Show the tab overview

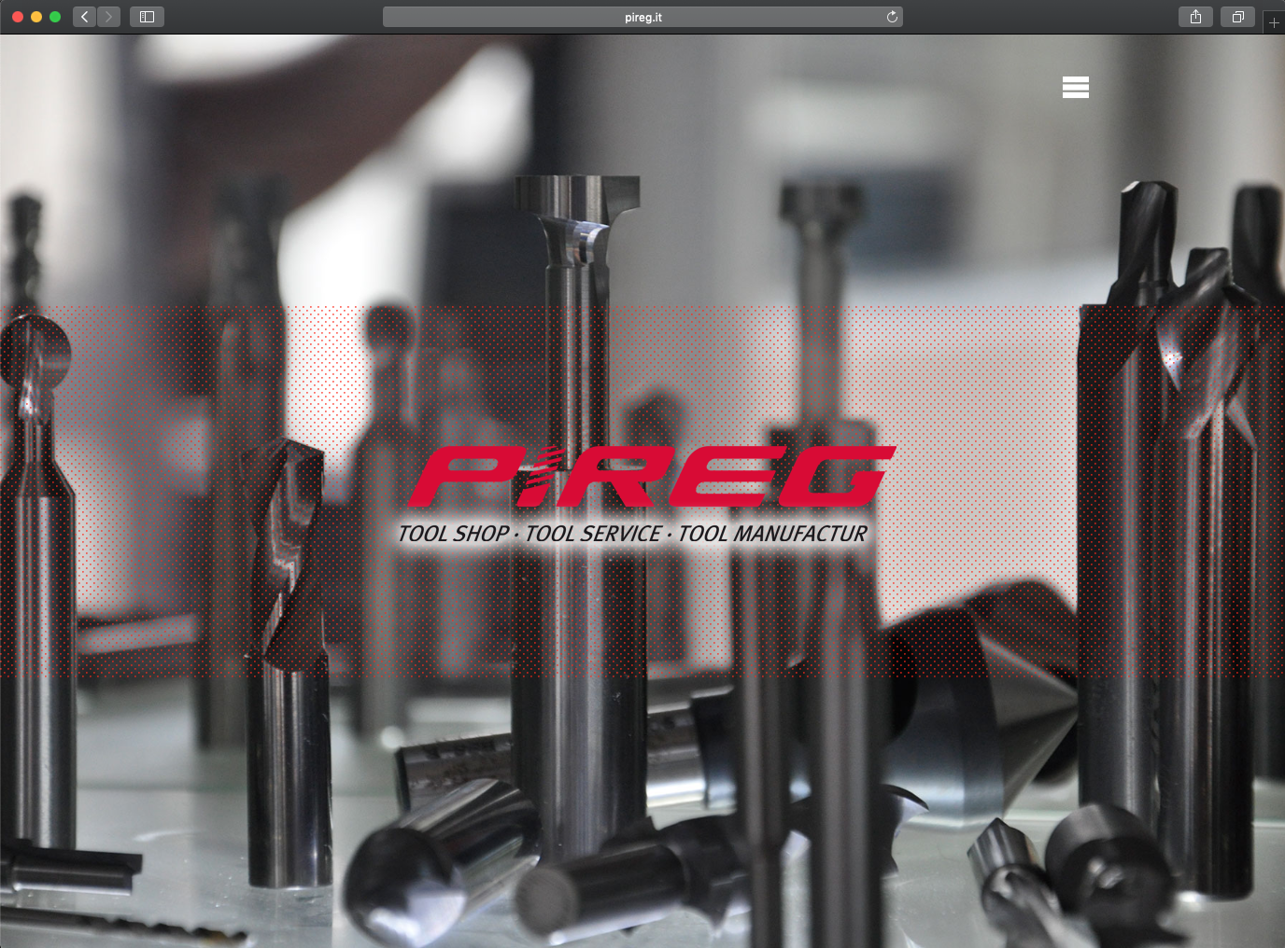point(1237,17)
